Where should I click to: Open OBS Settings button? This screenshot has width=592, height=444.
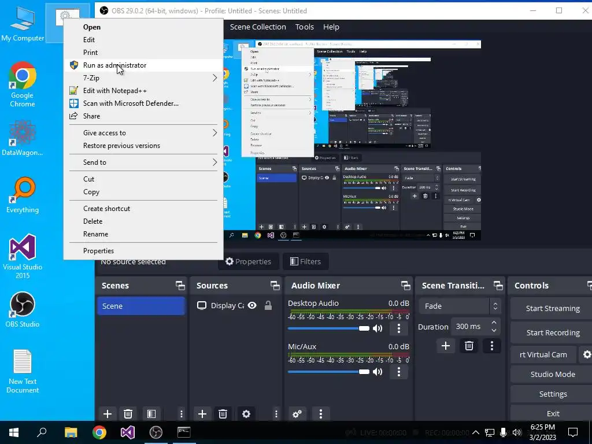click(552, 394)
